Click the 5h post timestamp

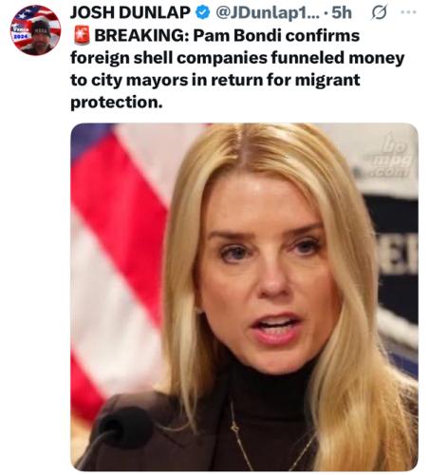tap(342, 12)
